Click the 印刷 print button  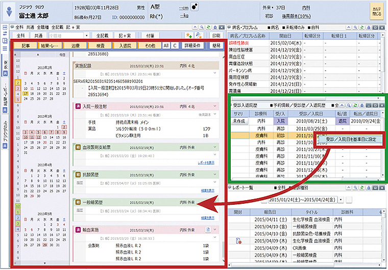216,36
